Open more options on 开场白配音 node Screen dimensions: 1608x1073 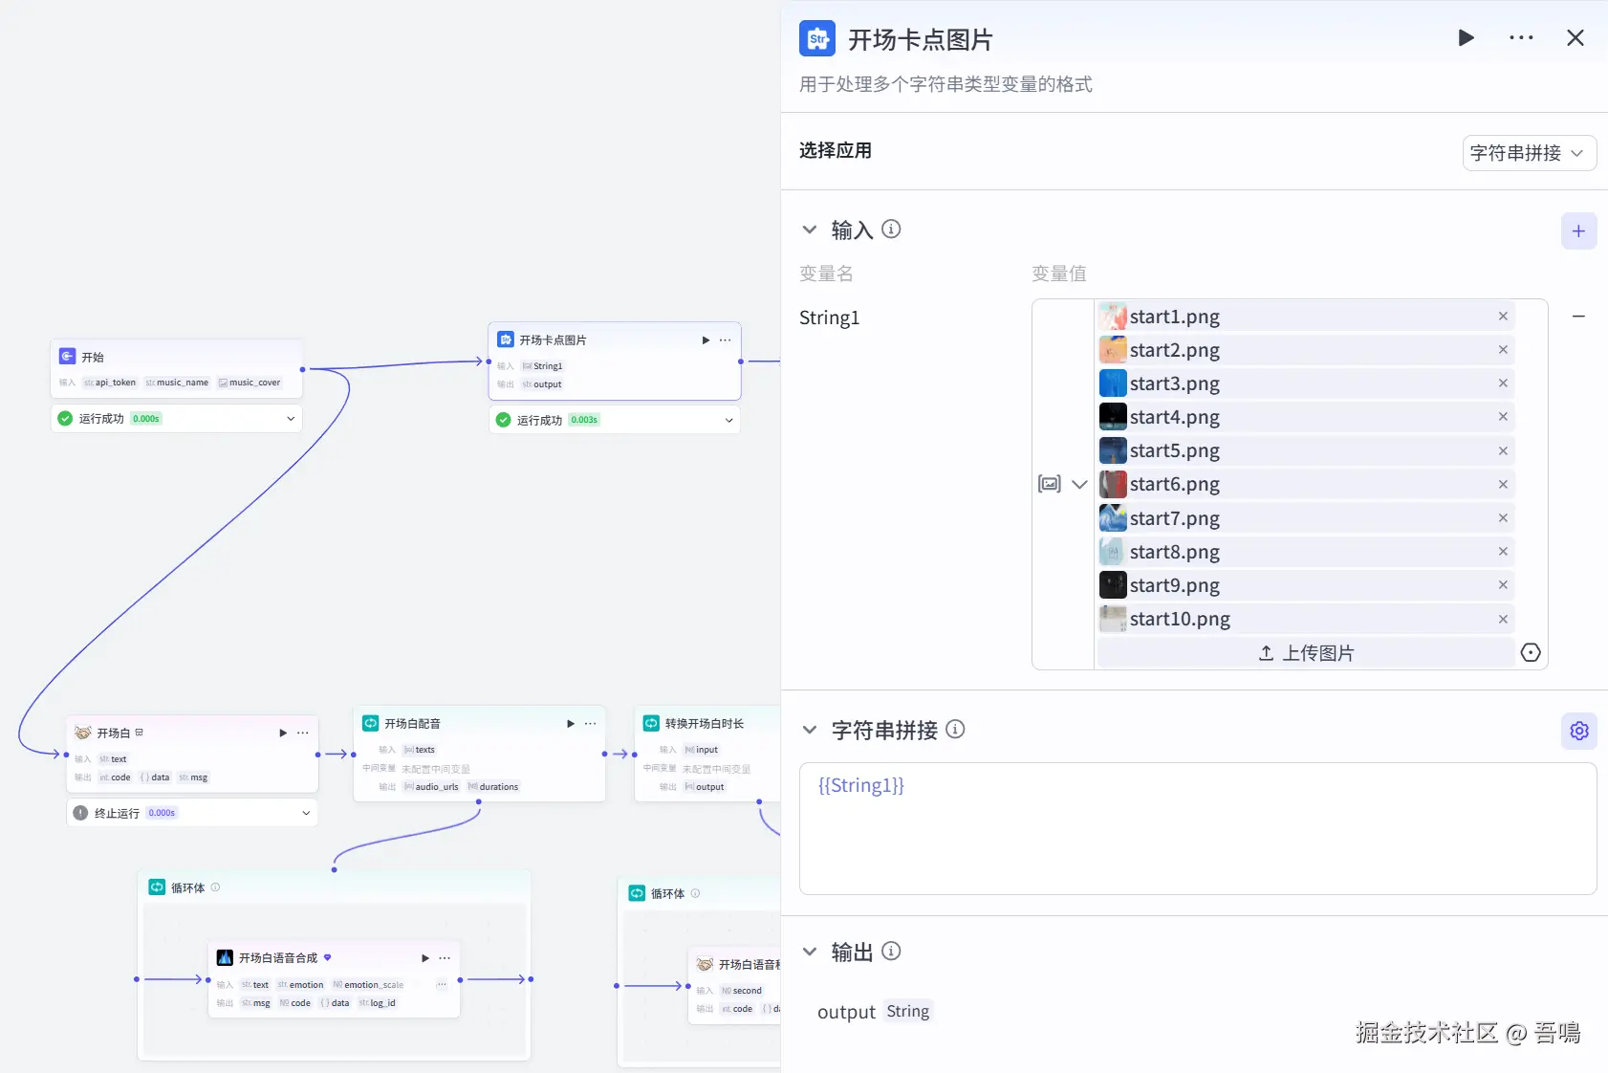[591, 724]
